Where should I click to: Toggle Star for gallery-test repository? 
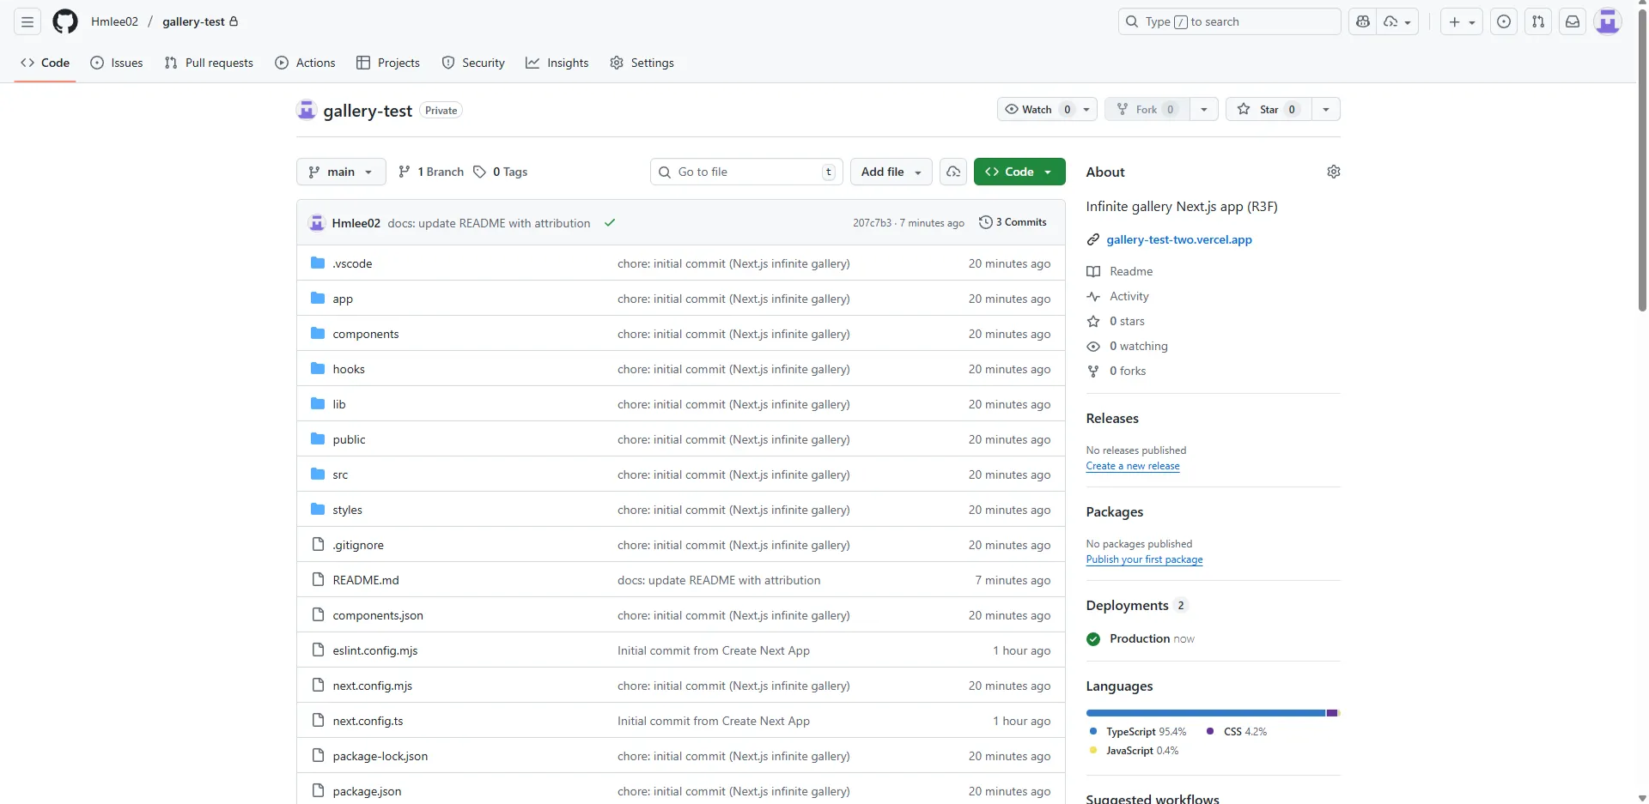[x=1268, y=109]
